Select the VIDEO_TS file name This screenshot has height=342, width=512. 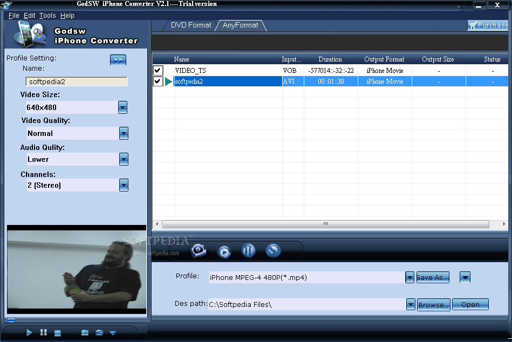tap(190, 71)
